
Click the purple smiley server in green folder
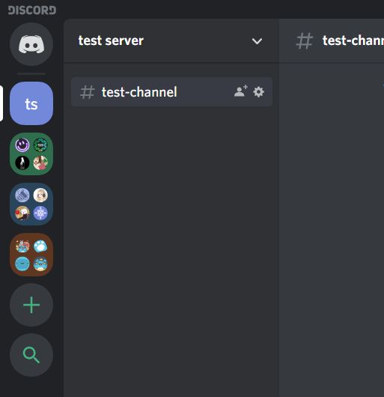coord(22,145)
